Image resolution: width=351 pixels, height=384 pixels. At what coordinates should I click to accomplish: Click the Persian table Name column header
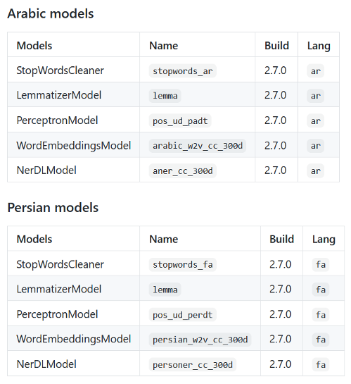[x=163, y=239]
